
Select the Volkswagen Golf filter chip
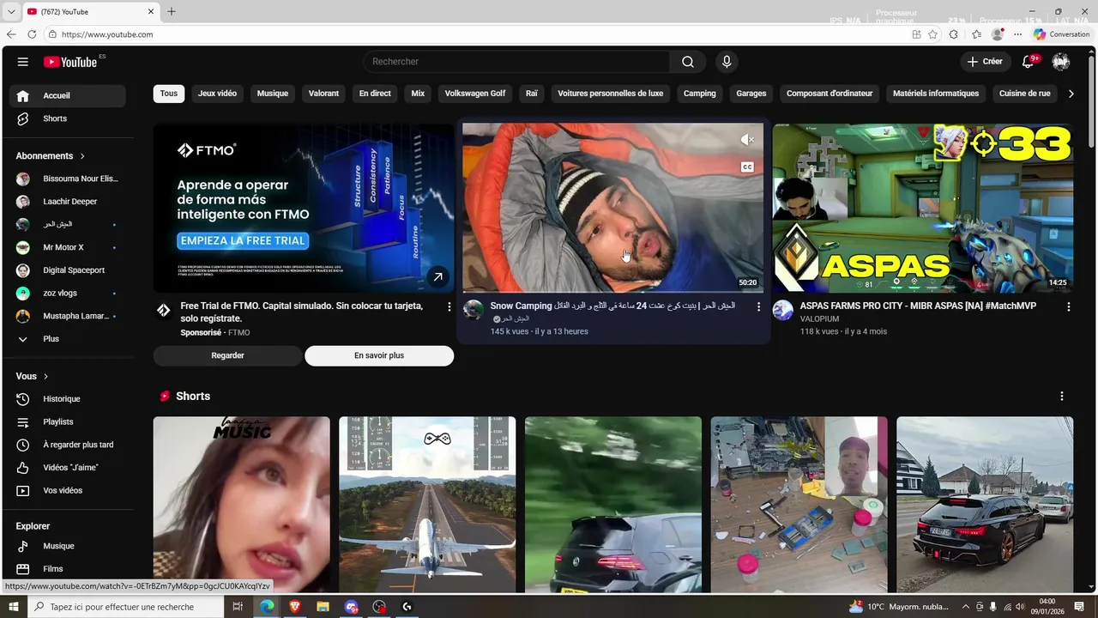click(x=475, y=94)
